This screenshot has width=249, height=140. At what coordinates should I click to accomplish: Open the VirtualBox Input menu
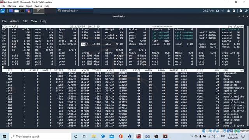pyautogui.click(x=29, y=6)
